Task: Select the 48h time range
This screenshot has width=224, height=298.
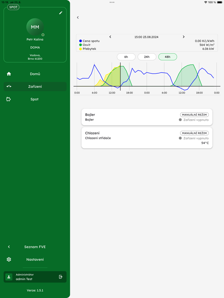Action: [x=168, y=57]
